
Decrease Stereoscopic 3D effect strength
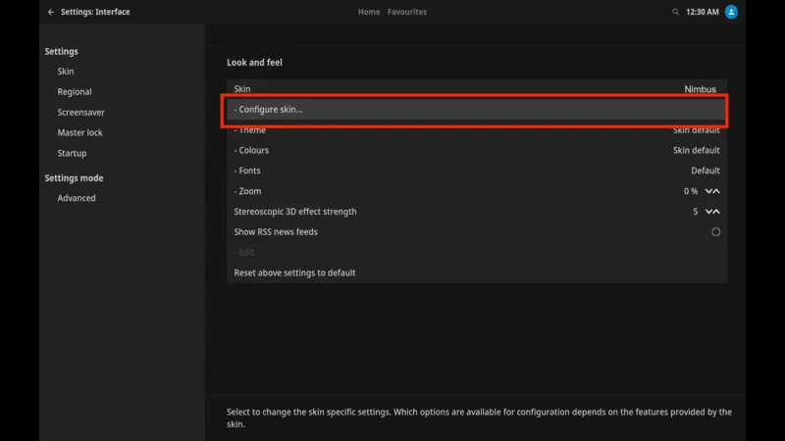(x=708, y=212)
